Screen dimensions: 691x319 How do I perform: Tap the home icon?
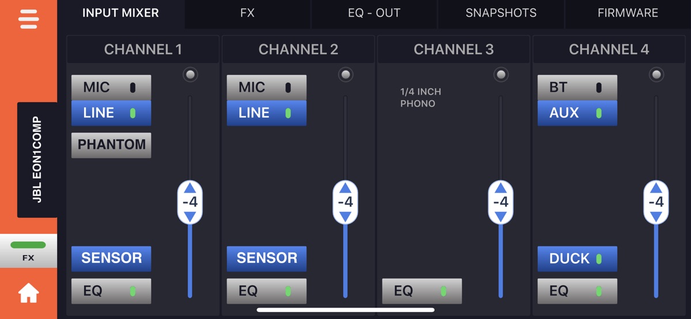28,294
